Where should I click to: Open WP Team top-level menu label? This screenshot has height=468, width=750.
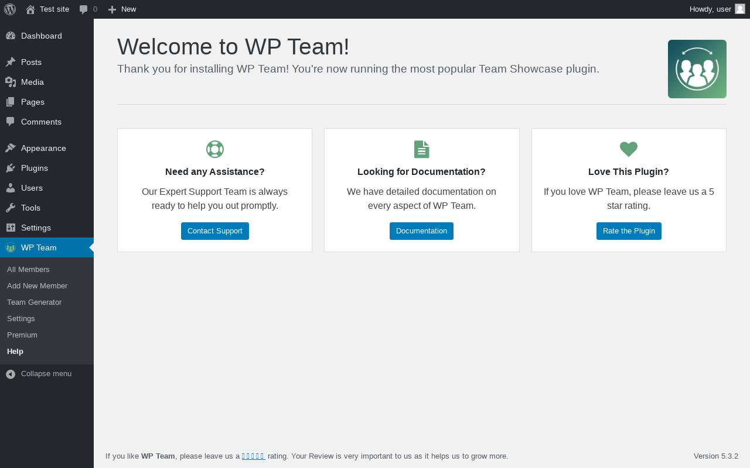39,247
